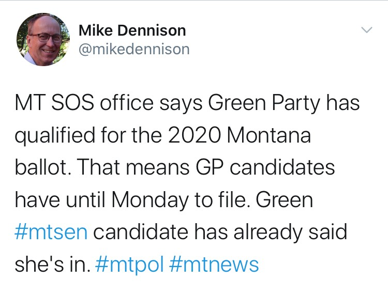Click the text 'have until Monday' in the tweet
This screenshot has height=296, width=388.
[x=101, y=200]
